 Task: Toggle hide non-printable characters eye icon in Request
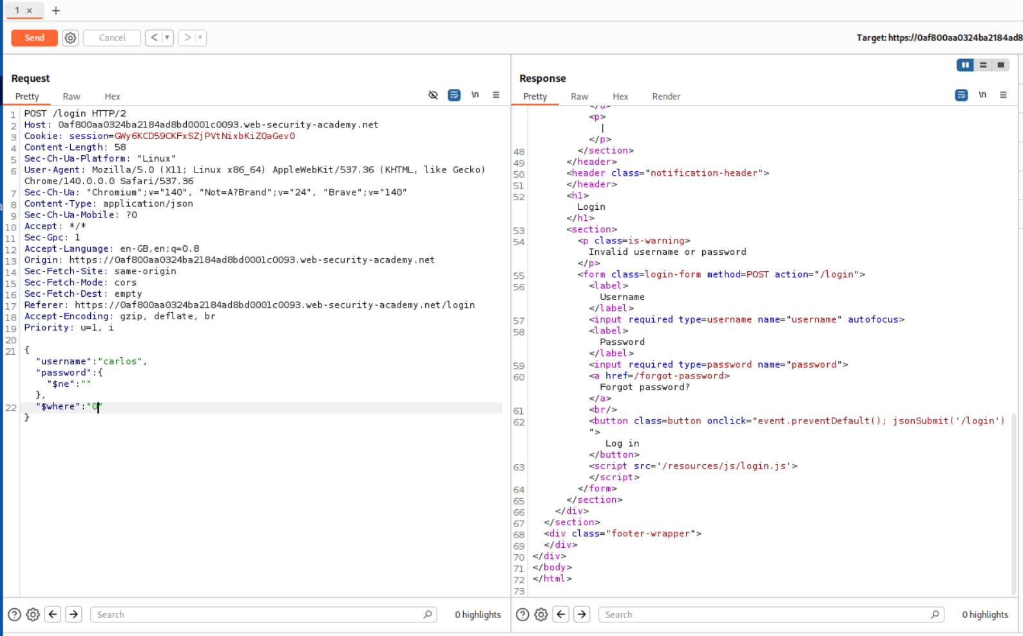coord(433,95)
